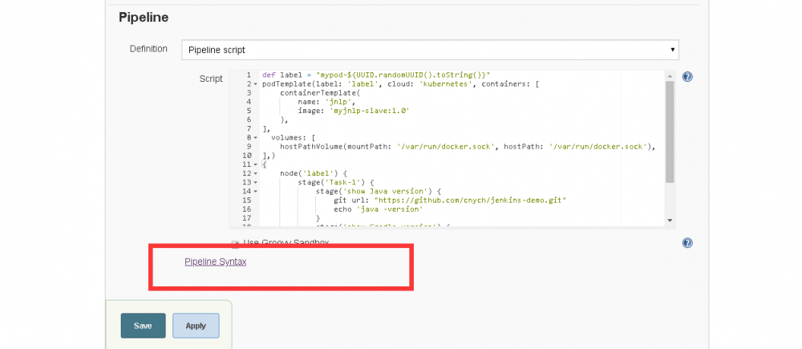The image size is (802, 349).
Task: Place cursor in 'def label' line
Action: (x=376, y=75)
